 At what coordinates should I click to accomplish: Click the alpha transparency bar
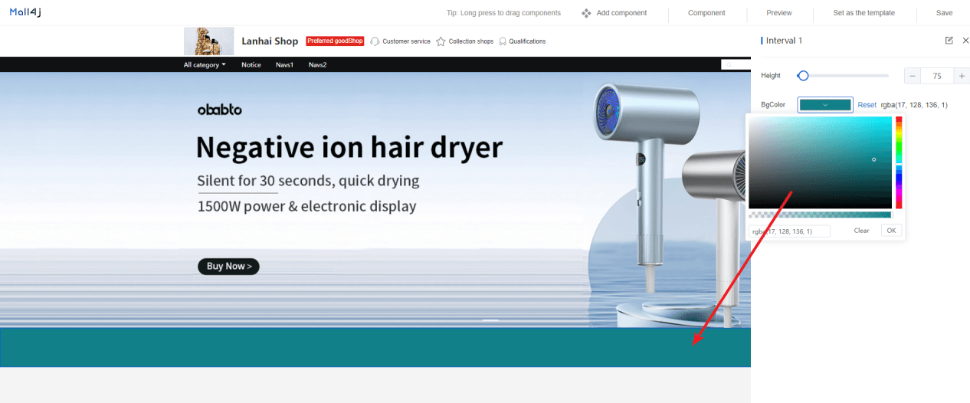pyautogui.click(x=821, y=215)
